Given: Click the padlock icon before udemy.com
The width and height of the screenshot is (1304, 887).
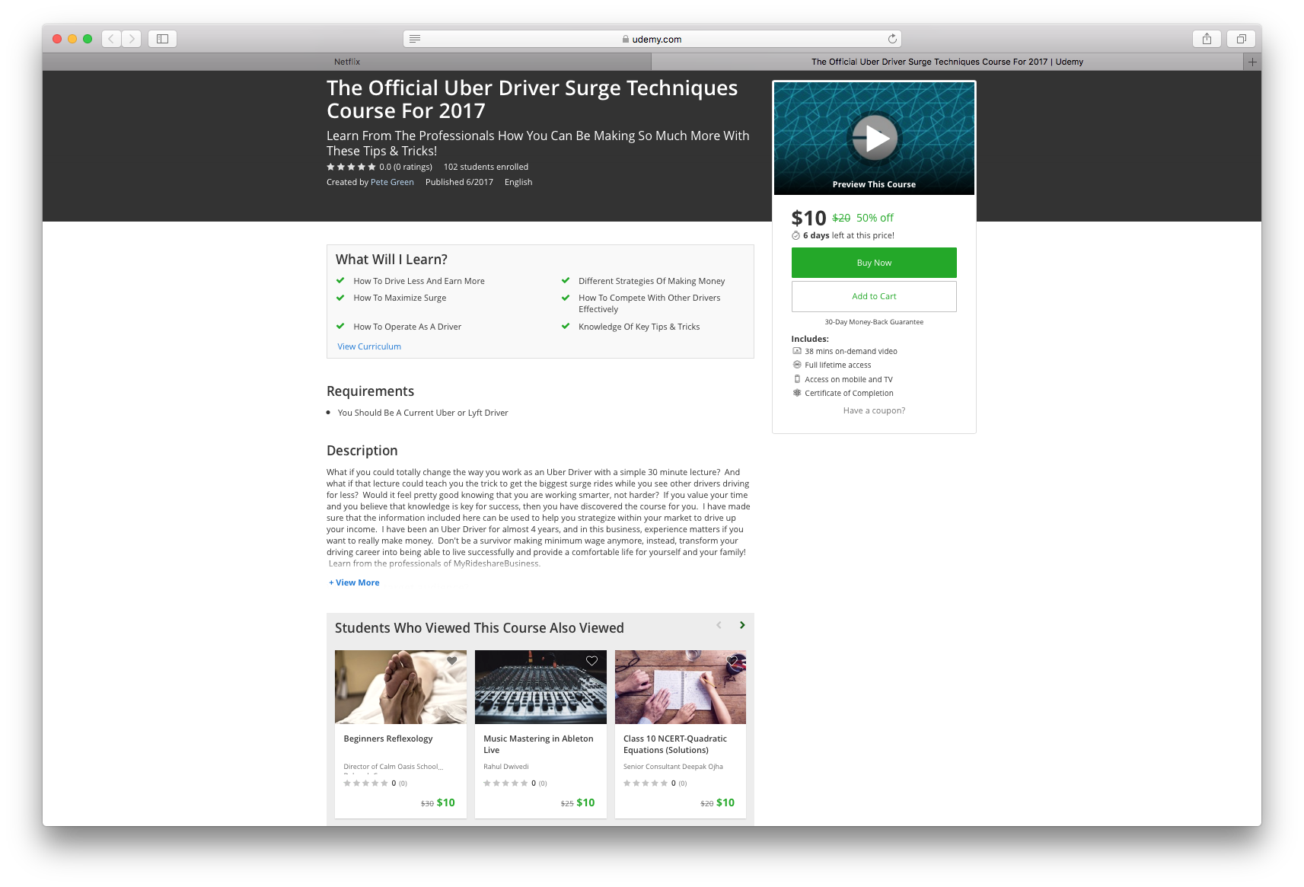Looking at the screenshot, I should (x=626, y=39).
